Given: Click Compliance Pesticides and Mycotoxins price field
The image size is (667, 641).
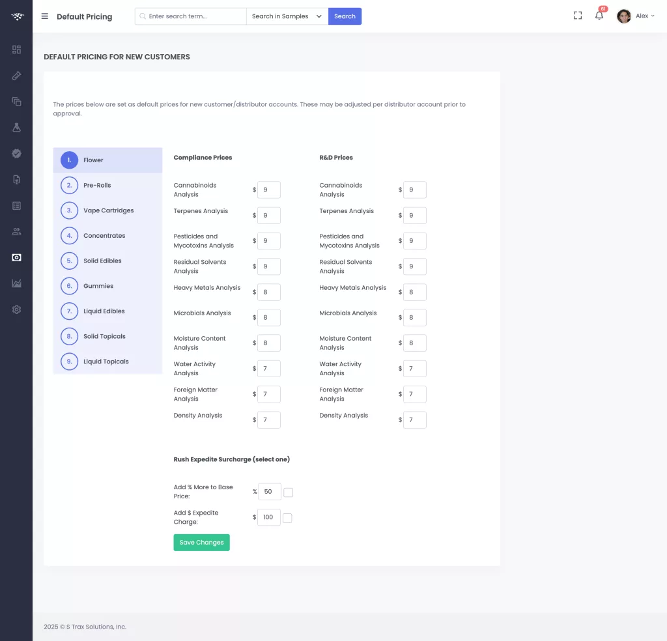Looking at the screenshot, I should (x=269, y=241).
